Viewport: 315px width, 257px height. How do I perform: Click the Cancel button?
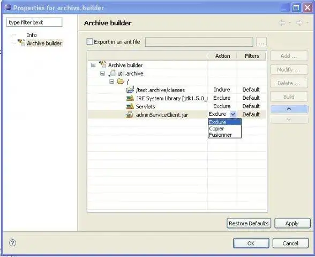click(x=290, y=243)
